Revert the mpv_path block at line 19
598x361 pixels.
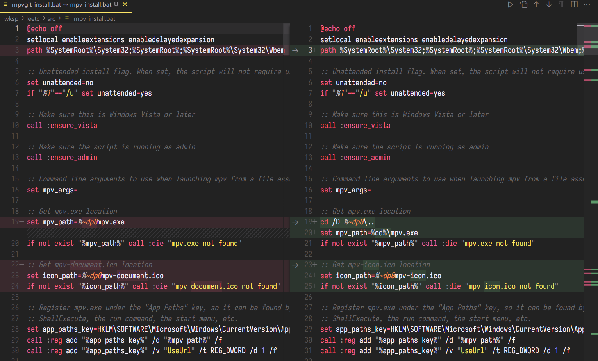pos(295,222)
